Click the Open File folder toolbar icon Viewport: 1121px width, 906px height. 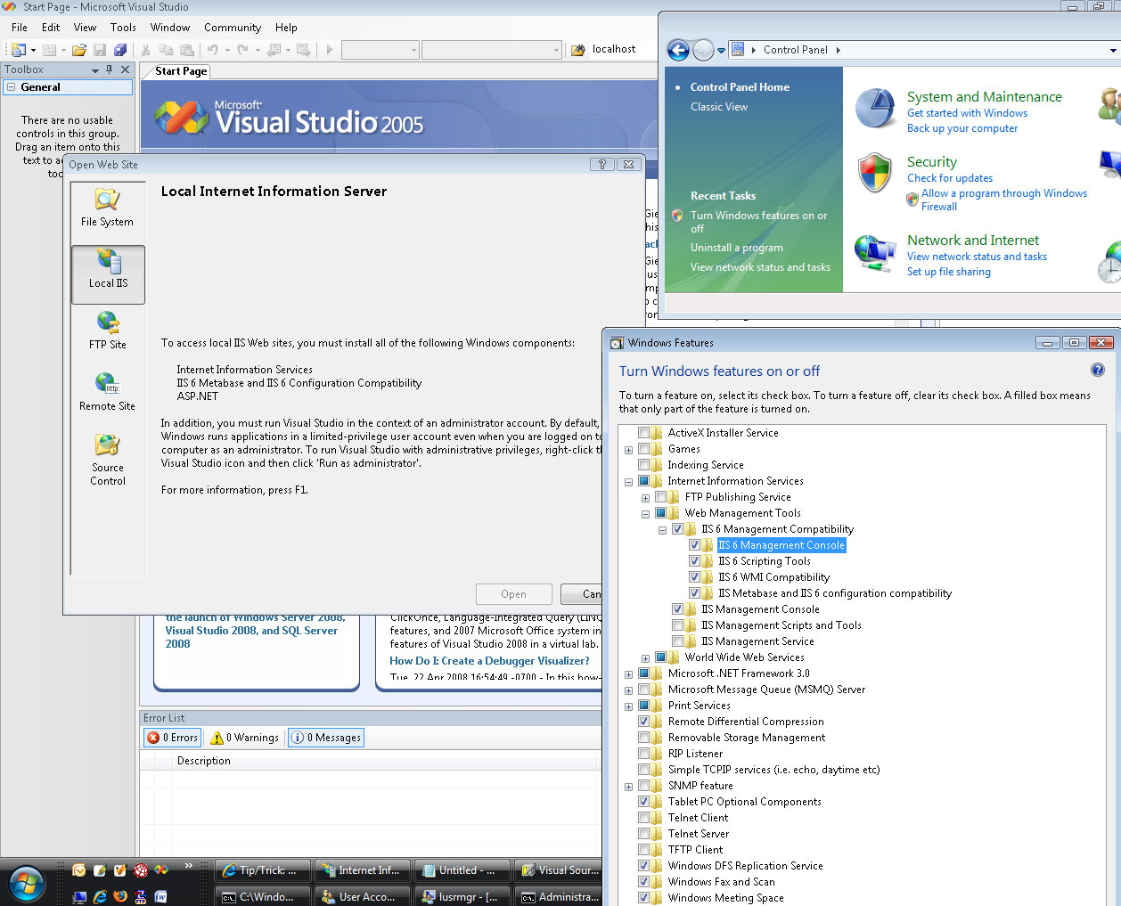(x=79, y=50)
